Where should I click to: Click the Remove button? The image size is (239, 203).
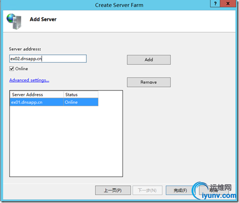[x=149, y=82]
